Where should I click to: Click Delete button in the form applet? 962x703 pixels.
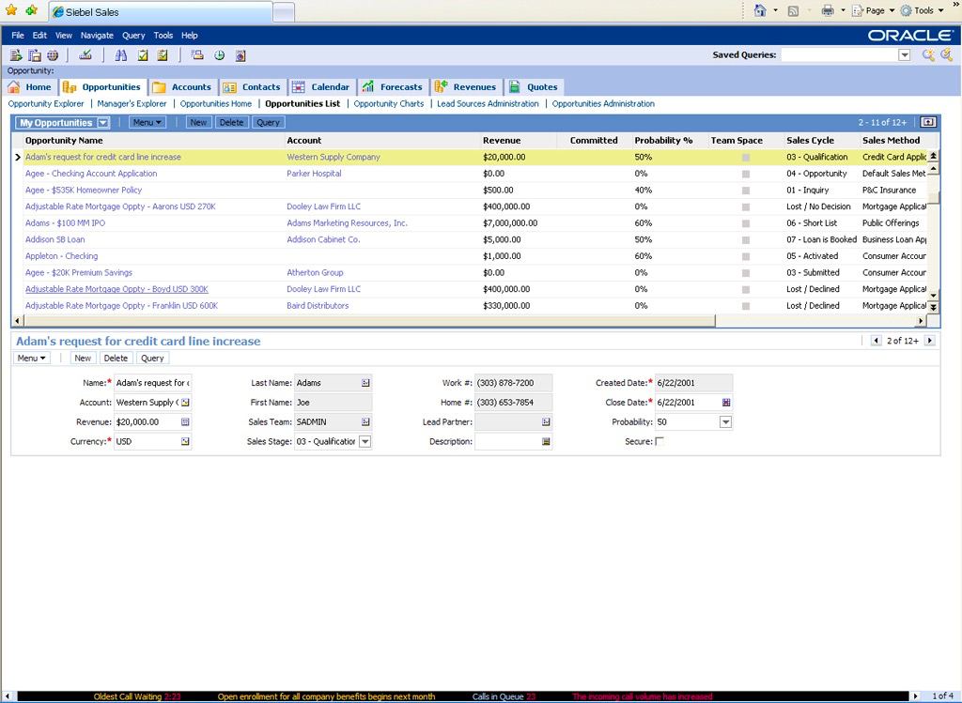[x=116, y=358]
